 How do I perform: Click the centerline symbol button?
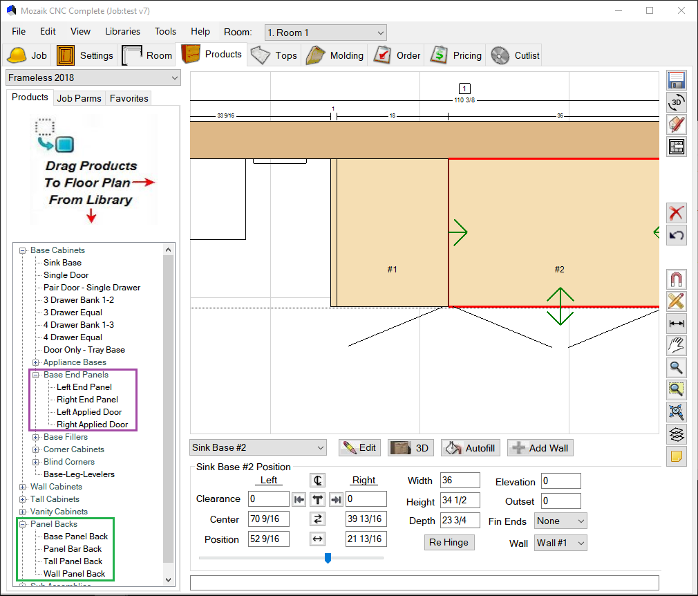317,481
